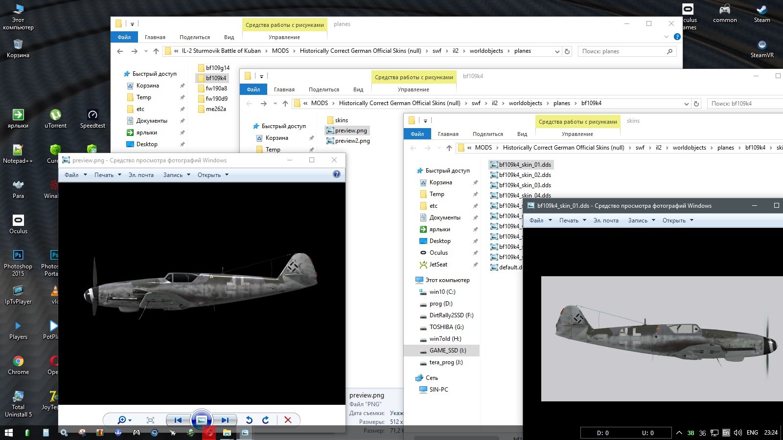Rotate the preview image clockwise
The width and height of the screenshot is (783, 440).
tap(266, 420)
